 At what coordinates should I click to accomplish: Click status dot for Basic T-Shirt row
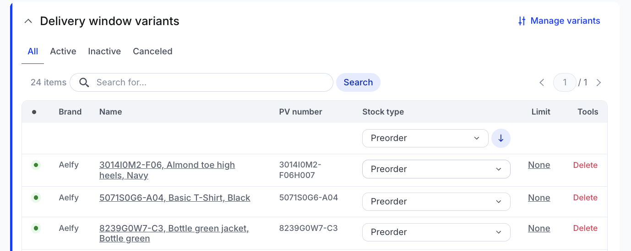pyautogui.click(x=36, y=198)
